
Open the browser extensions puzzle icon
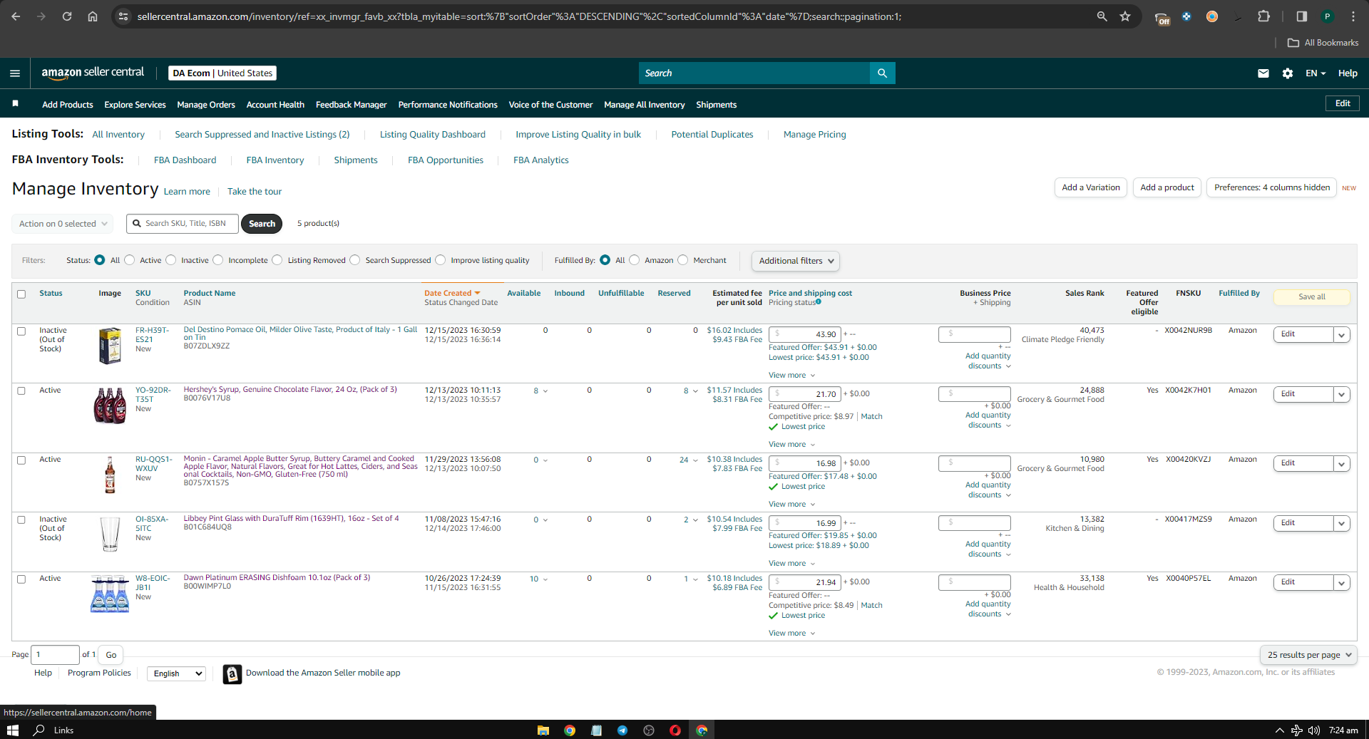tap(1263, 16)
